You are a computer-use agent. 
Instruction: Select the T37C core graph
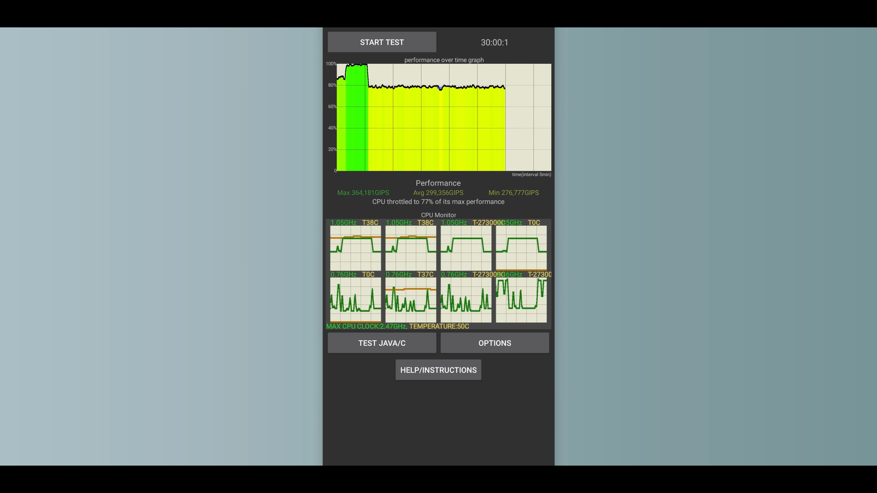pyautogui.click(x=411, y=300)
